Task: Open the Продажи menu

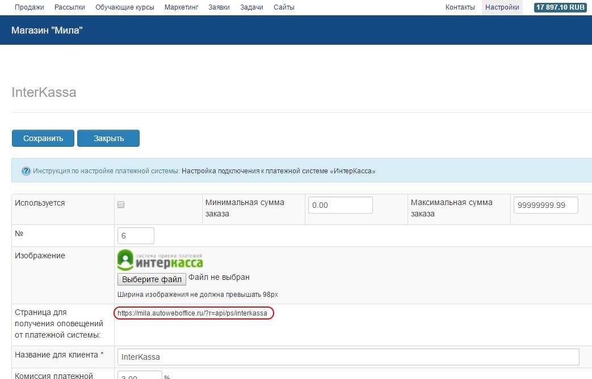Action: click(x=29, y=7)
